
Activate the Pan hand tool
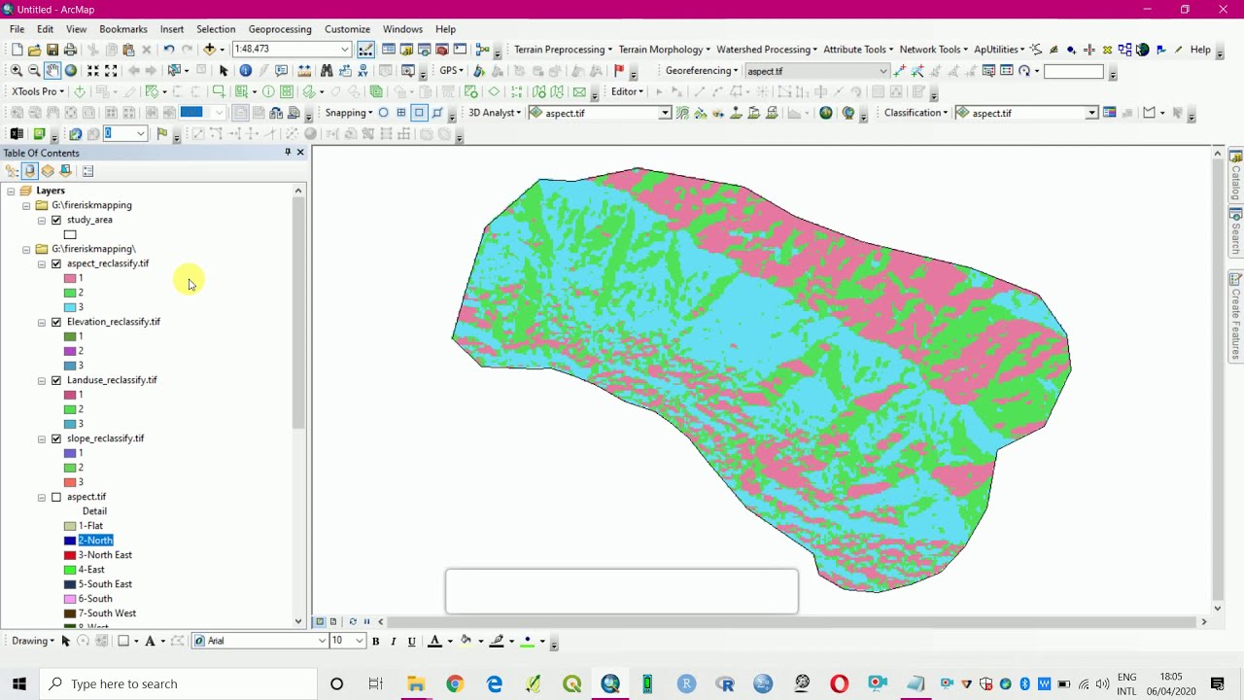click(x=52, y=71)
